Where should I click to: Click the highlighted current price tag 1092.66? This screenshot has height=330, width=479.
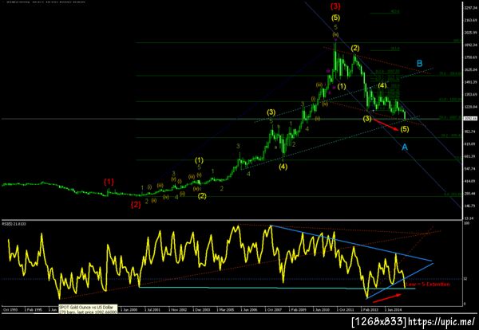click(x=470, y=118)
